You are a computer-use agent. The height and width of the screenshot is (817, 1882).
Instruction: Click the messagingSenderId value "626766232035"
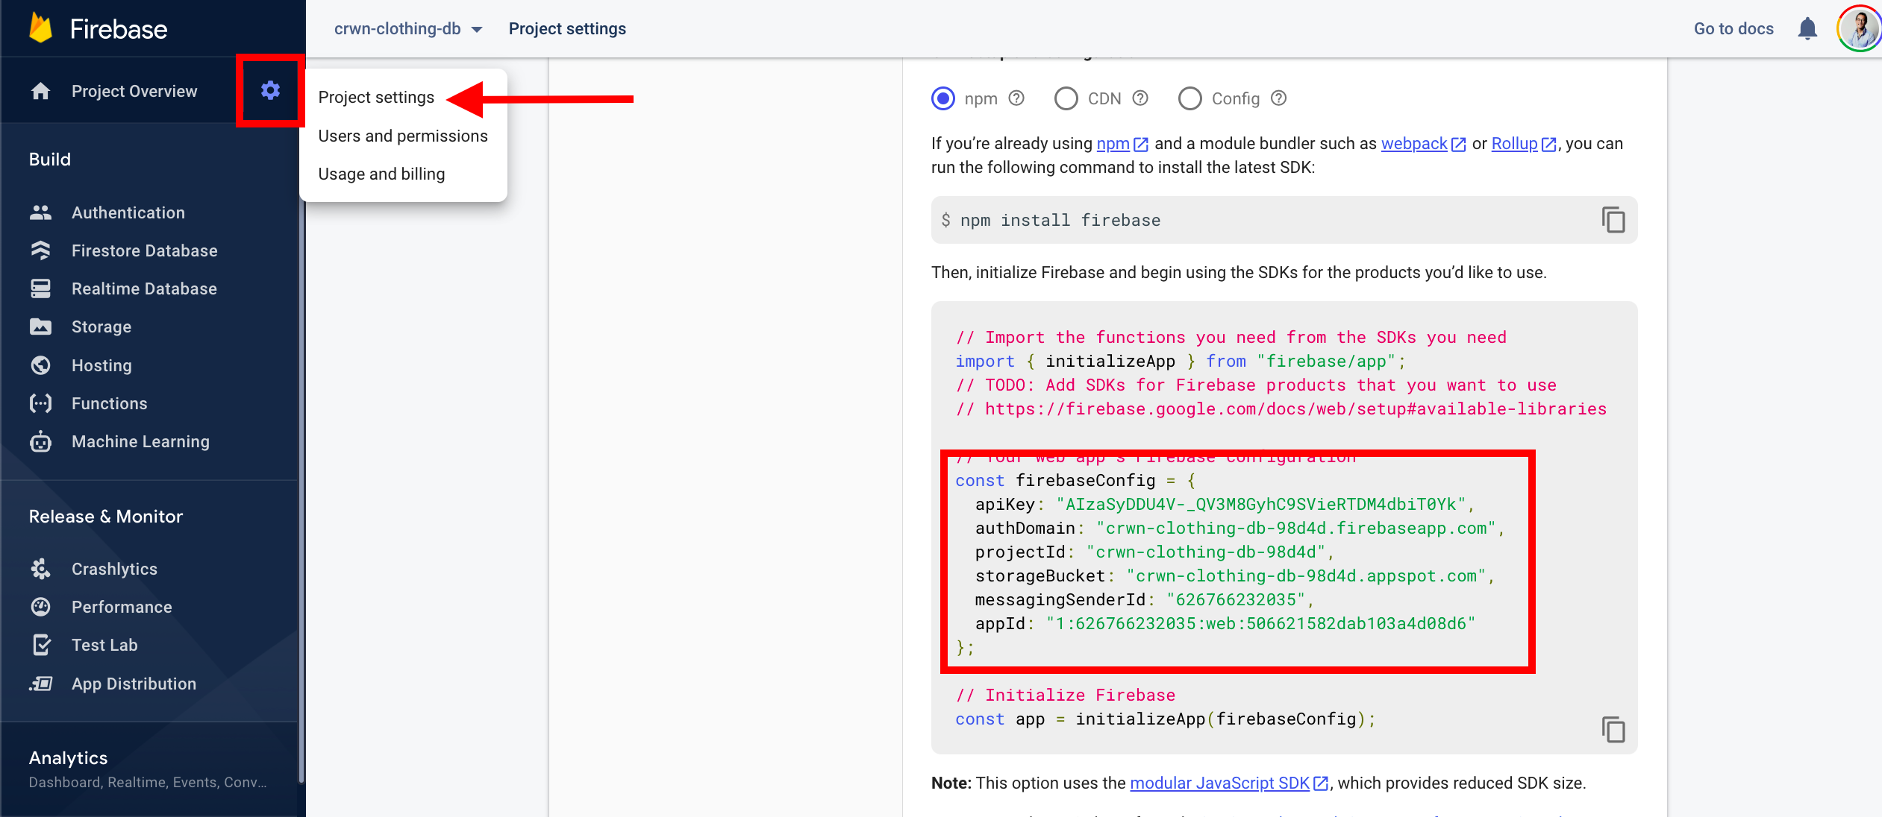(1236, 600)
